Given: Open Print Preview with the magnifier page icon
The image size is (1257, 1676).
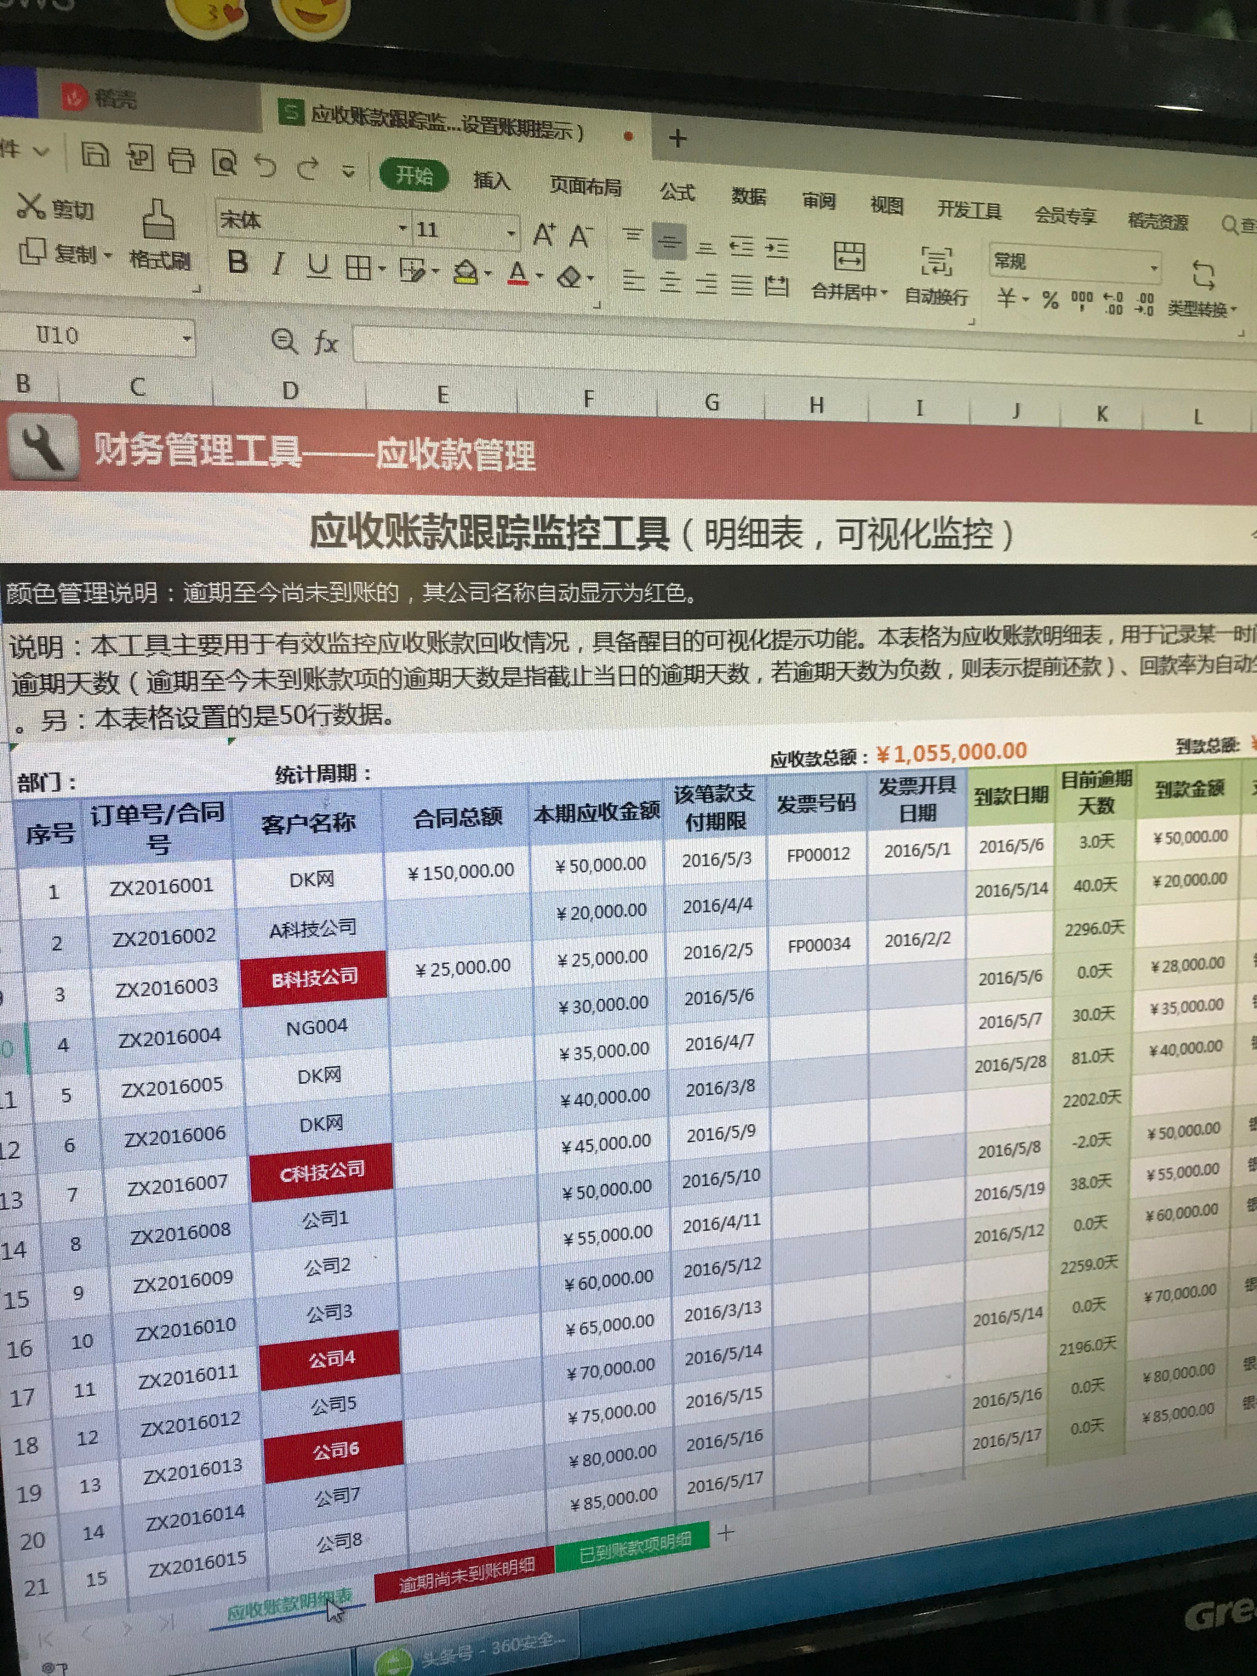Looking at the screenshot, I should [224, 162].
